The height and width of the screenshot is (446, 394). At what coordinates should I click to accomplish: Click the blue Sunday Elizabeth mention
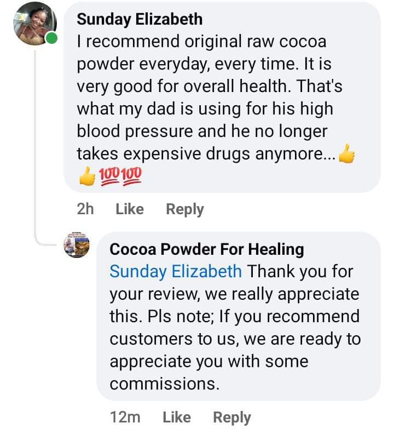coord(175,271)
